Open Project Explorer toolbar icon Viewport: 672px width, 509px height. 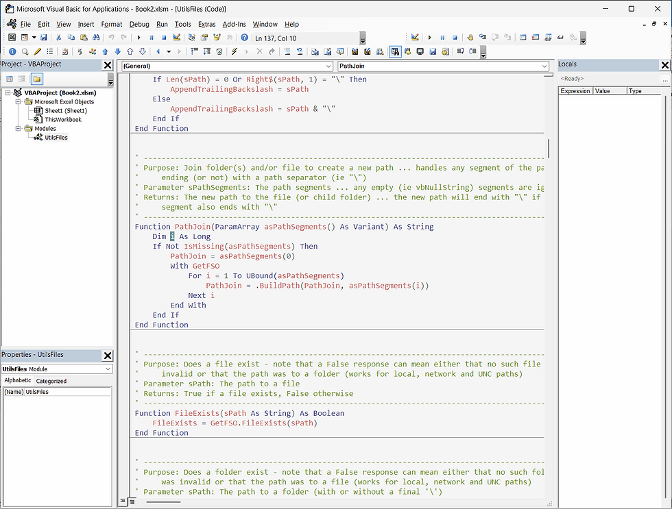(191, 38)
